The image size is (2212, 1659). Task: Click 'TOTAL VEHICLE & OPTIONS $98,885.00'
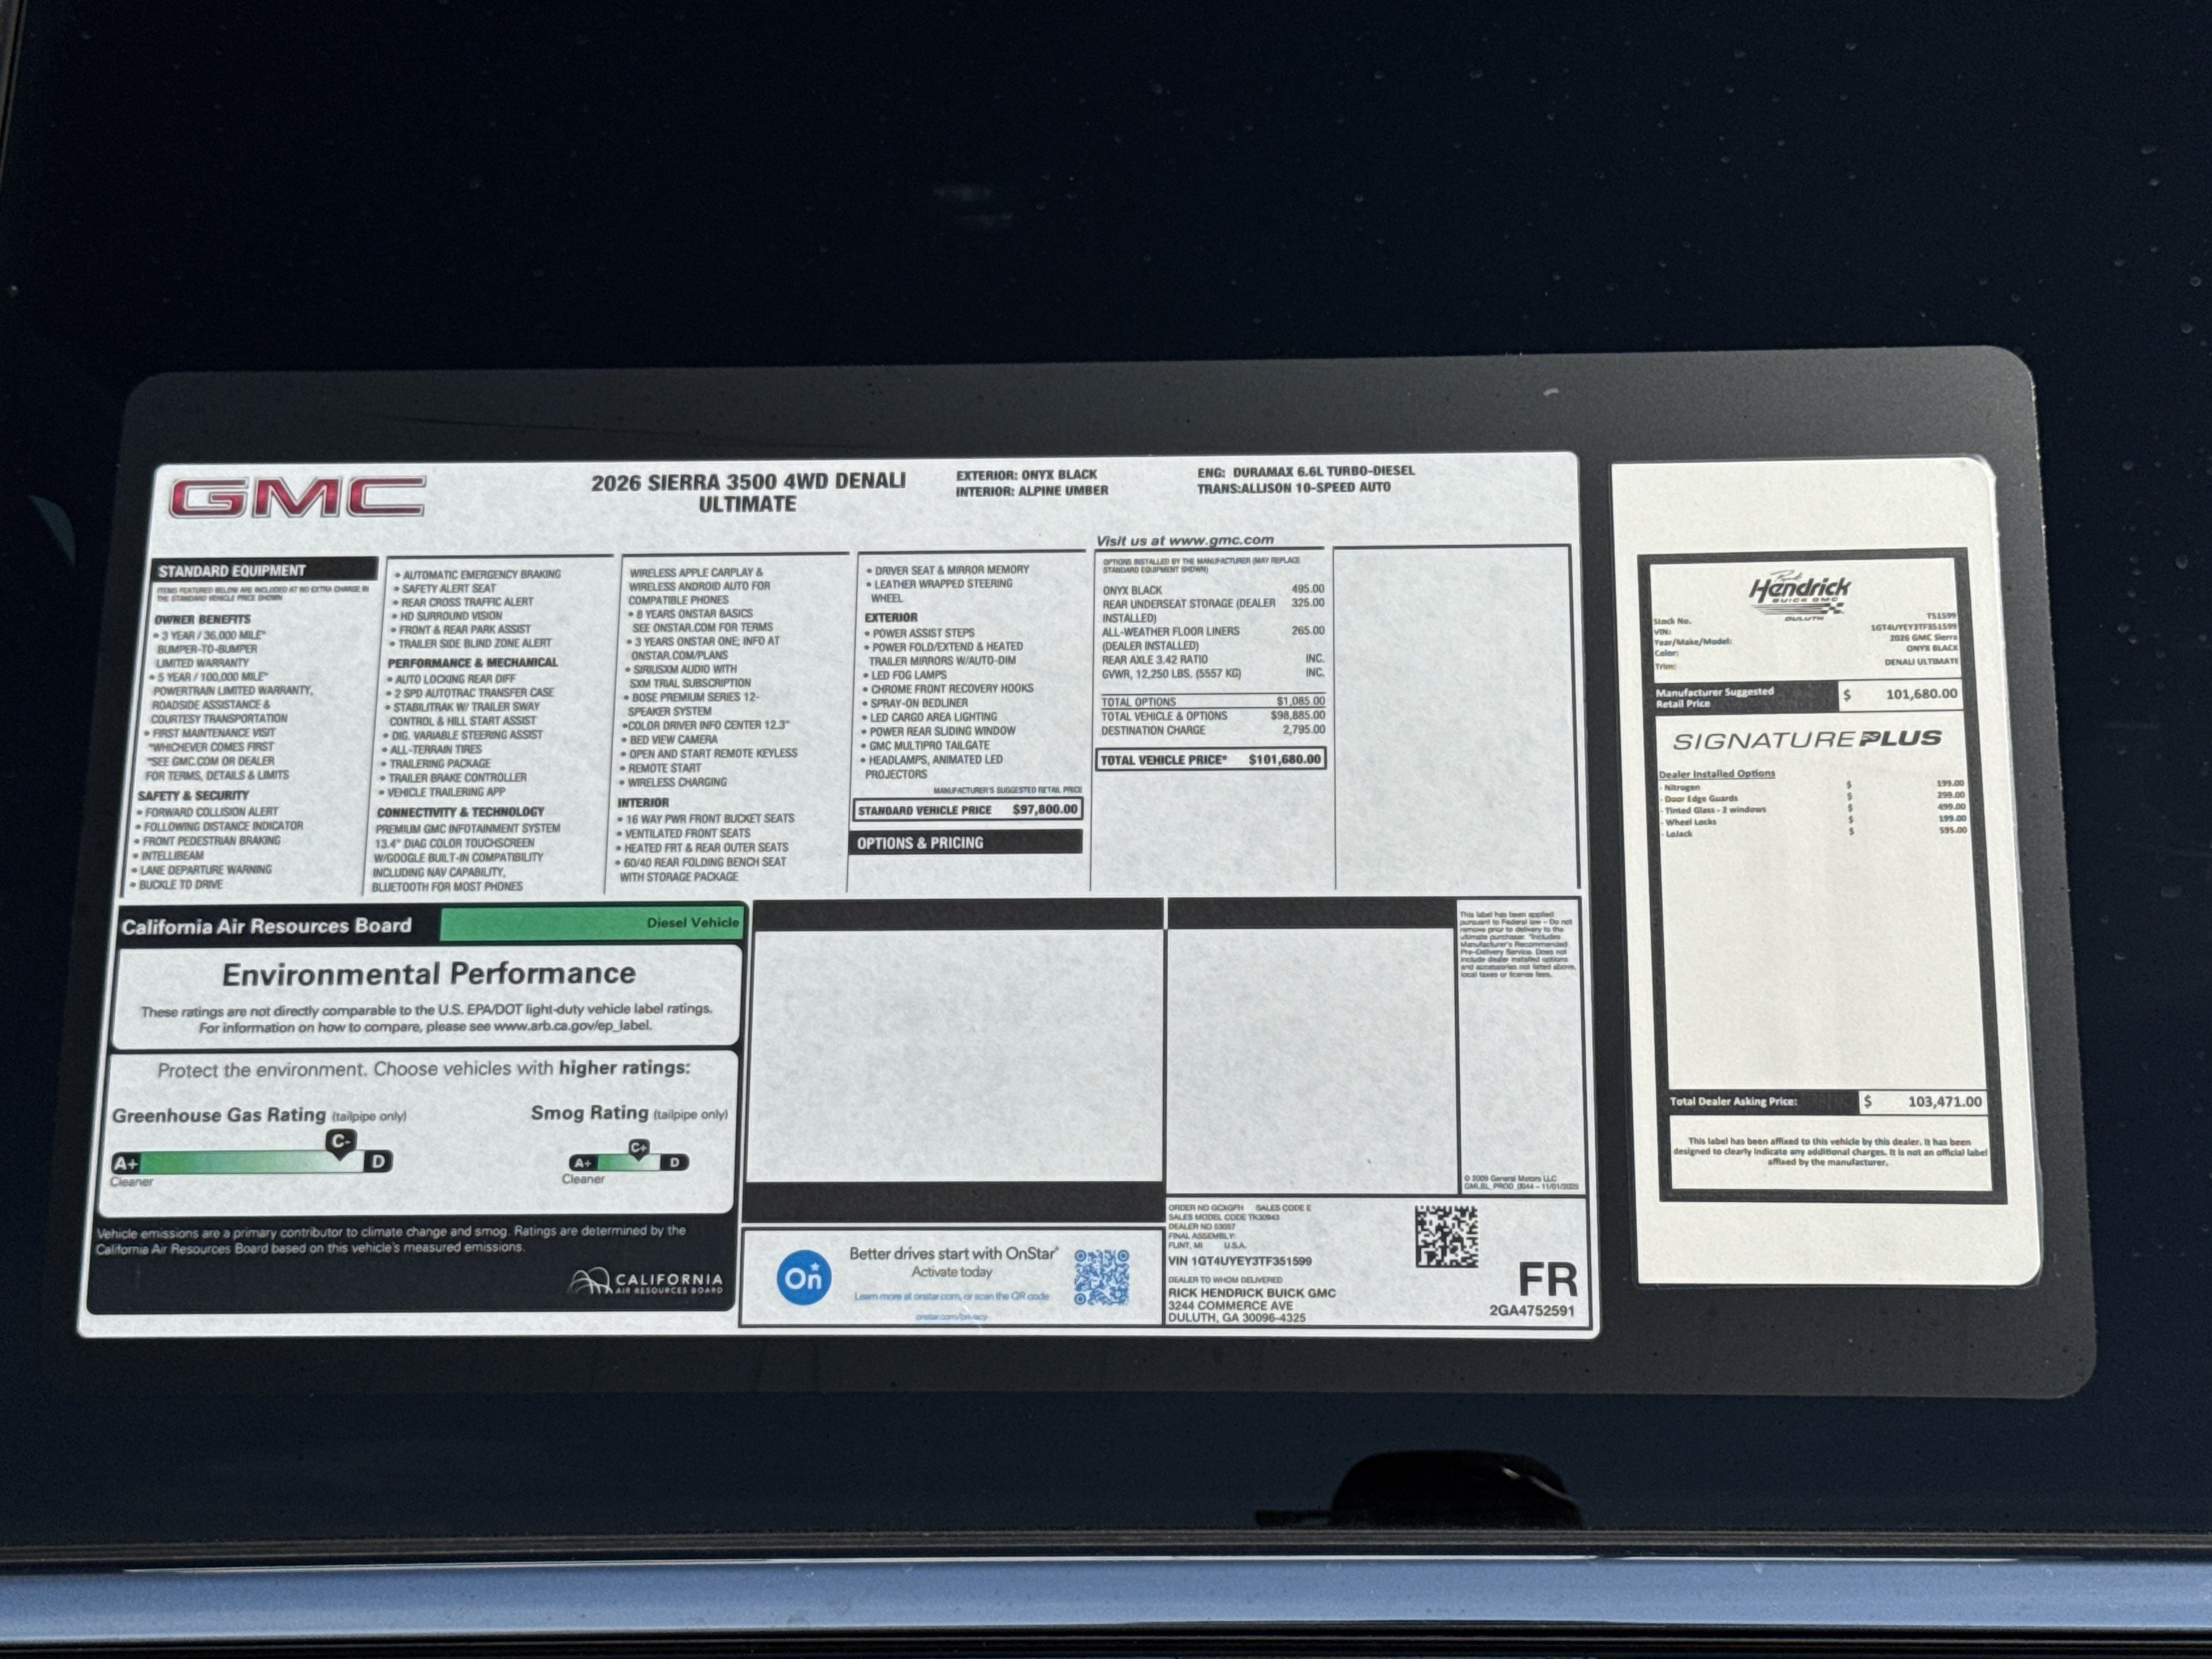(x=1213, y=716)
